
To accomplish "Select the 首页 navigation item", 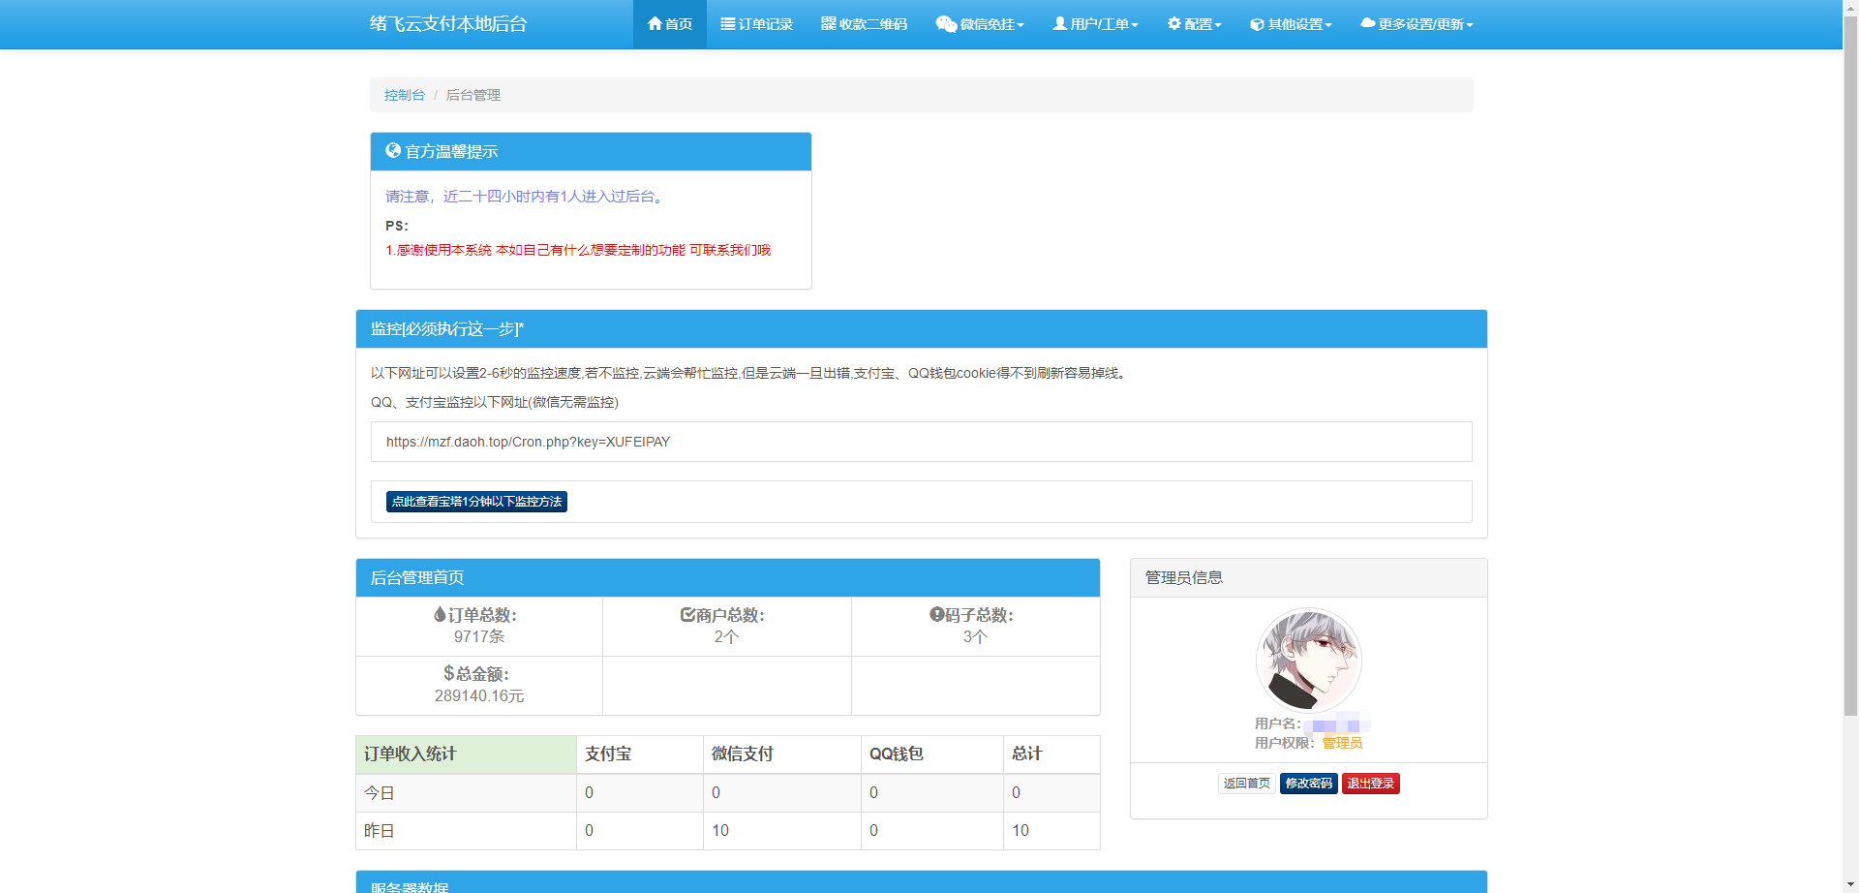I will (x=669, y=24).
